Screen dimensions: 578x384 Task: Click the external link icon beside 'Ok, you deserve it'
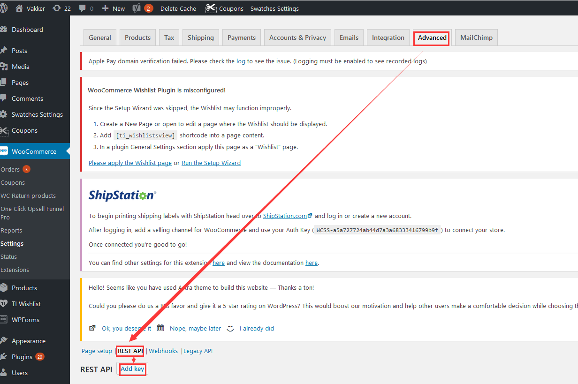coord(92,328)
